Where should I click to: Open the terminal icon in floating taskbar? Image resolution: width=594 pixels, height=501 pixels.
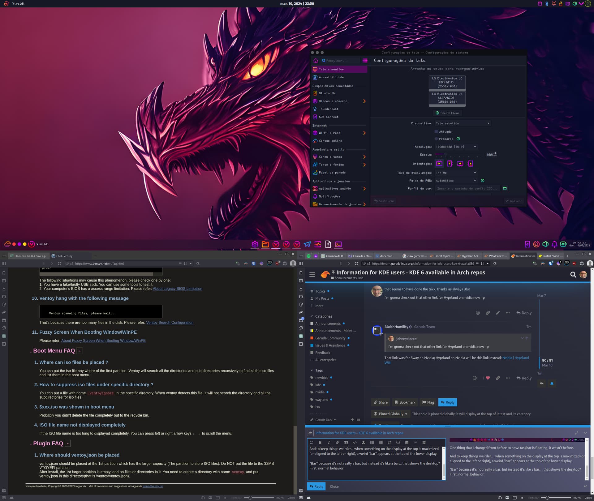[x=338, y=244]
